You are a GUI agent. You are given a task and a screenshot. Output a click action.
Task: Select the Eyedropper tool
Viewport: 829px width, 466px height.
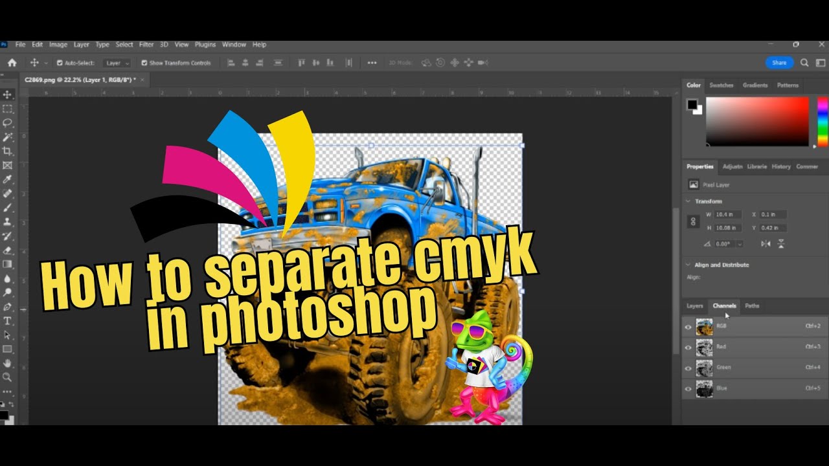pos(8,179)
